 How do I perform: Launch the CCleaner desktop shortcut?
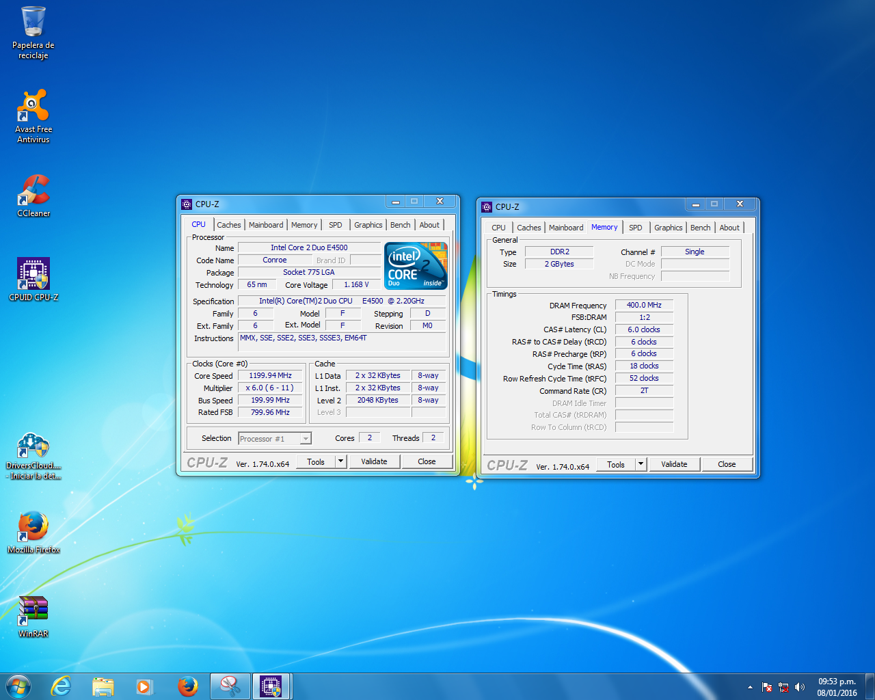[33, 196]
